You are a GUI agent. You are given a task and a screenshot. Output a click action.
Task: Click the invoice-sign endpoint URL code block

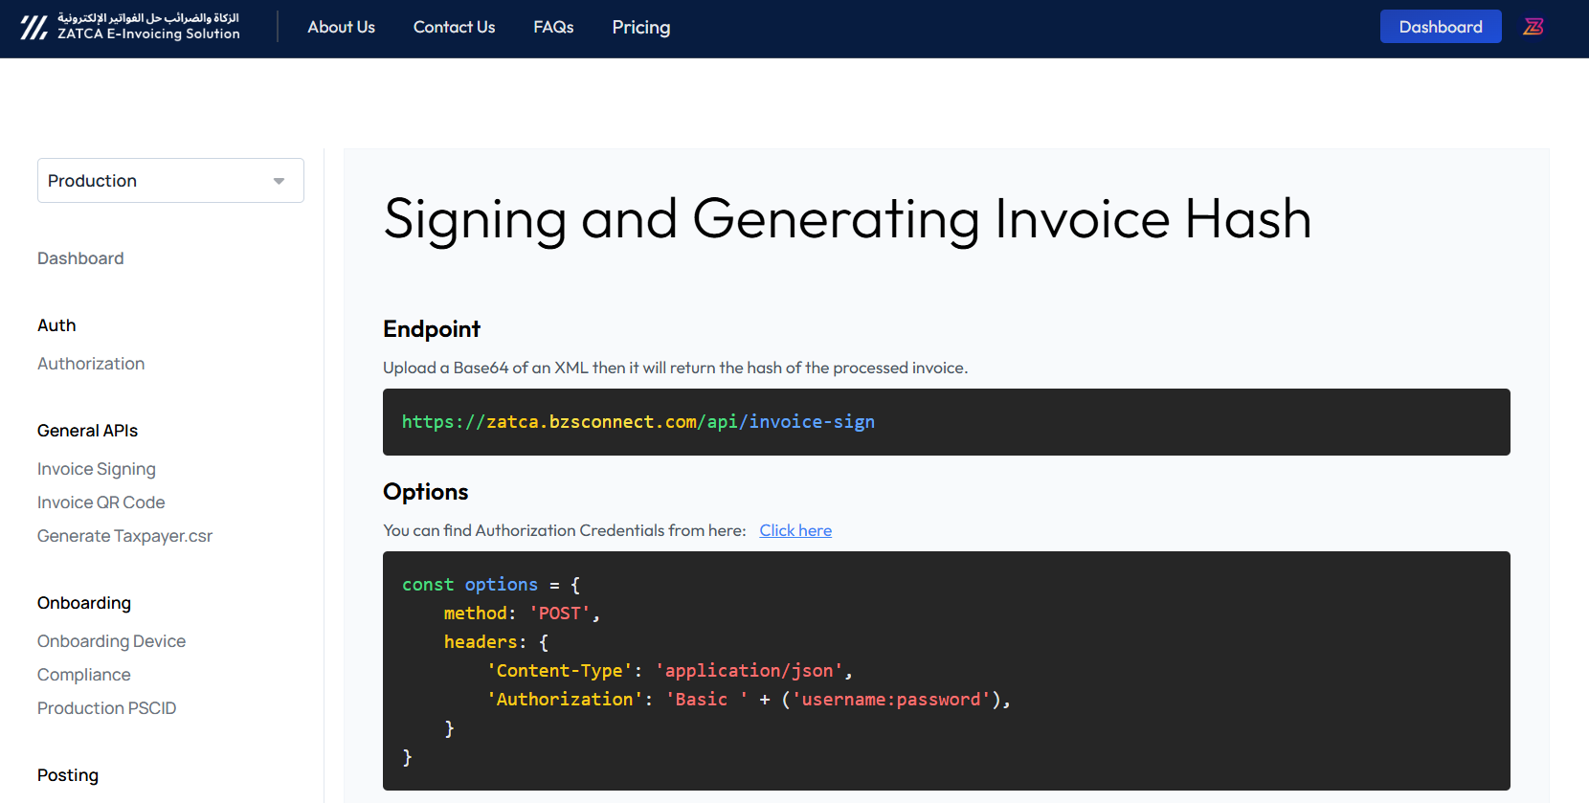[x=946, y=422]
